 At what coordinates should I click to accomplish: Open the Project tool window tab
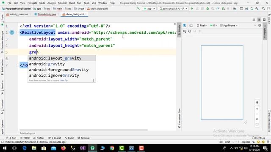pyautogui.click(x=2, y=19)
